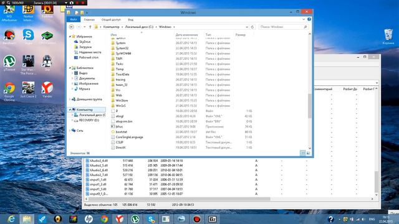Open the Файл ribbon tab
Screen dimensions: 399x224
coord(74,19)
